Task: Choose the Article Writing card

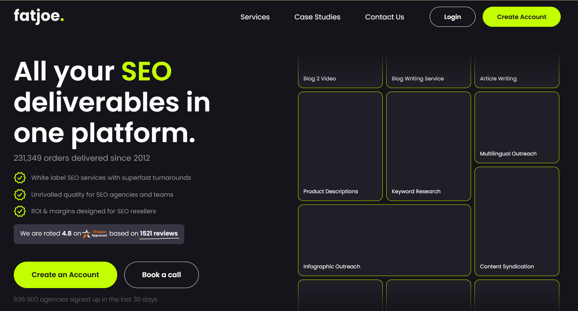Action: [517, 71]
